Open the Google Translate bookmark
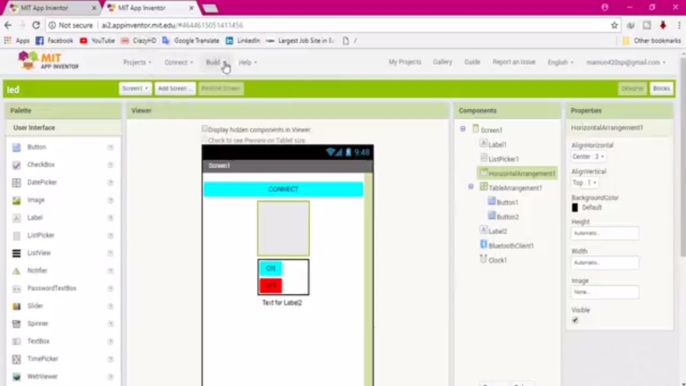686x386 pixels. (190, 41)
